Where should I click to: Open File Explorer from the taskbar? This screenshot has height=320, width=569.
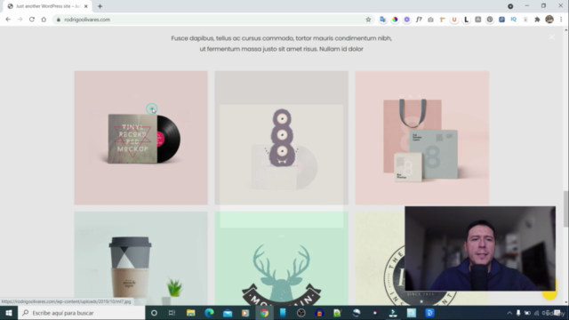pyautogui.click(x=190, y=313)
